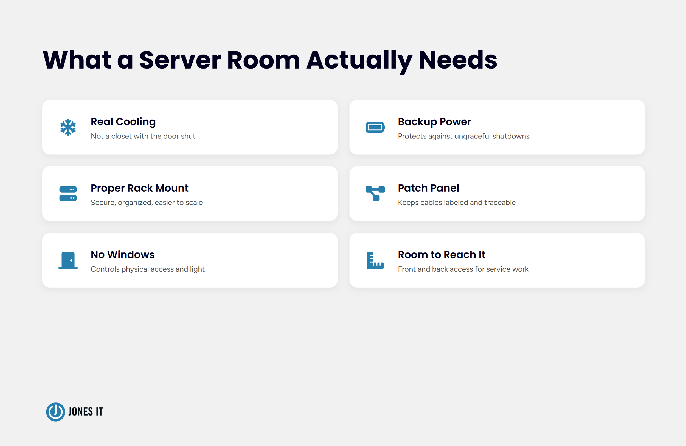Click the 'JONES IT' wordmark text
The width and height of the screenshot is (686, 446).
point(86,412)
